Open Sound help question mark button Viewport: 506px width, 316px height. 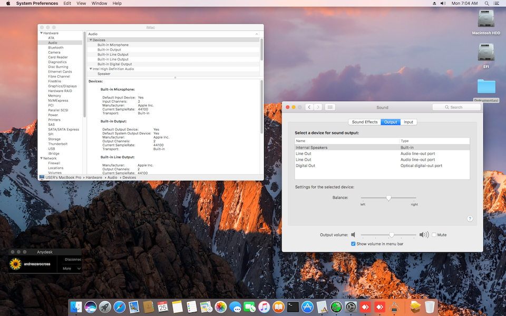[470, 219]
